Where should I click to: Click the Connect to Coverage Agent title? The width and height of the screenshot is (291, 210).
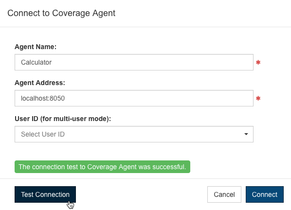pyautogui.click(x=61, y=13)
